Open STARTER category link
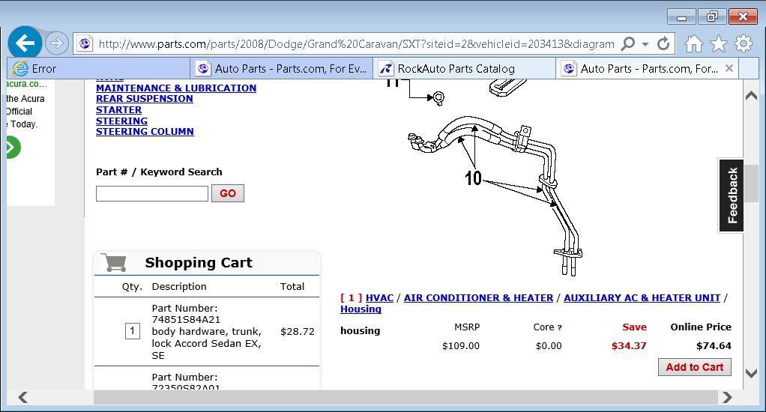The image size is (766, 412). (x=118, y=110)
